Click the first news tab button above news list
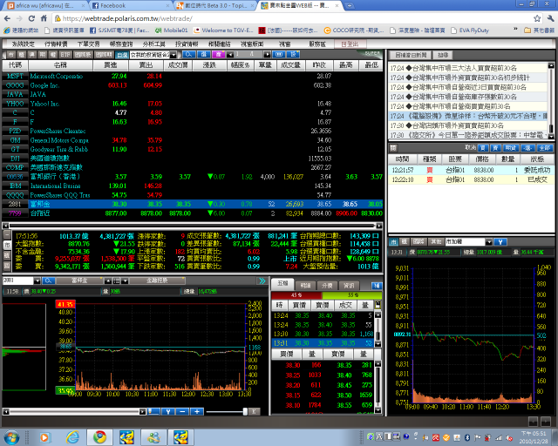 (x=411, y=55)
